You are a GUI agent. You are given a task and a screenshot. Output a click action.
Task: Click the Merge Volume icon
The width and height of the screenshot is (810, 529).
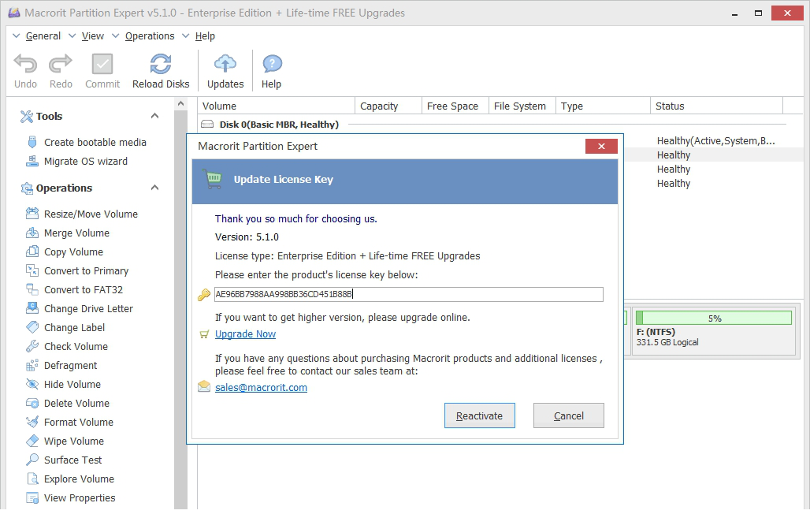tap(32, 233)
